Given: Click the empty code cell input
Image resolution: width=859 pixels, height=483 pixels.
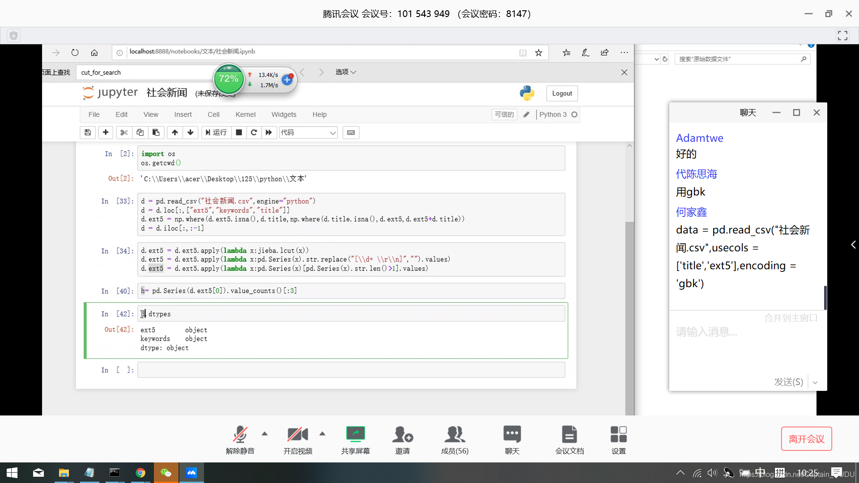Looking at the screenshot, I should 351,370.
